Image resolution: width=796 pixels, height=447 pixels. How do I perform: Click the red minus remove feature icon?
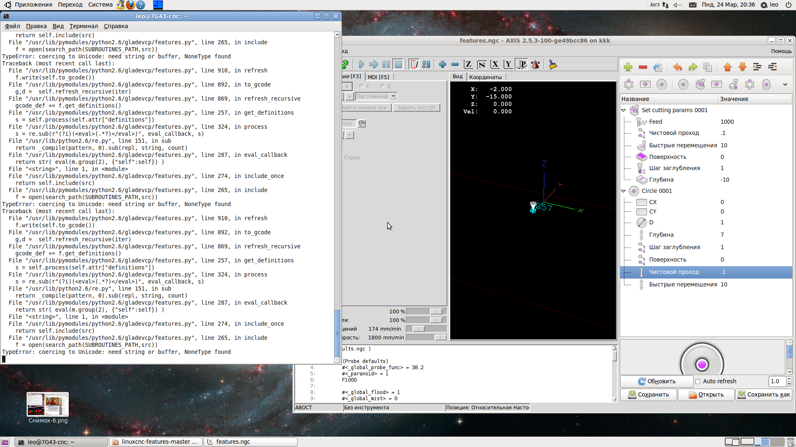coord(643,67)
